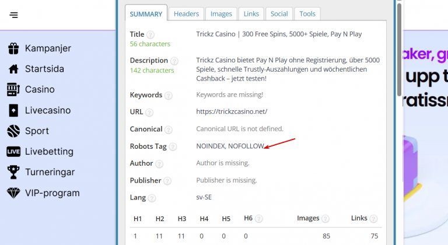Click help icon next to Publisher
Image resolution: width=448 pixels, height=245 pixels.
click(x=167, y=181)
